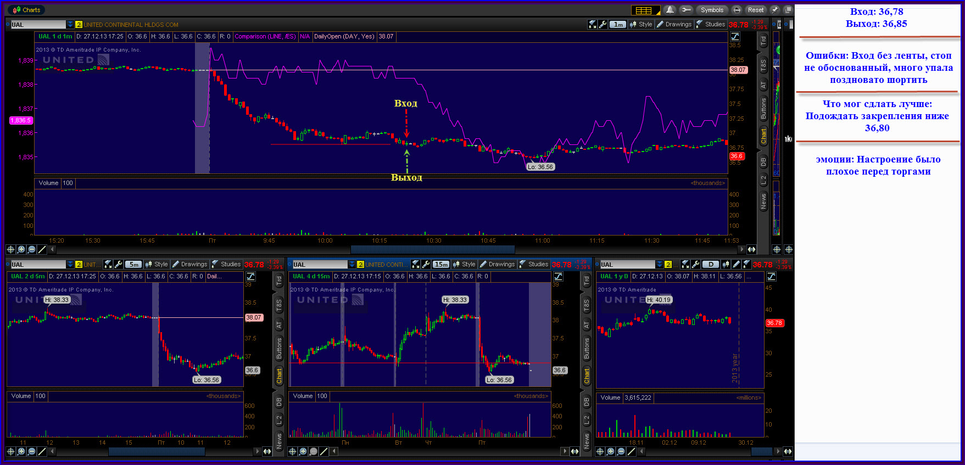Click the DailyOpen (DAY, Yes) study label
Image resolution: width=965 pixels, height=465 pixels.
point(344,37)
